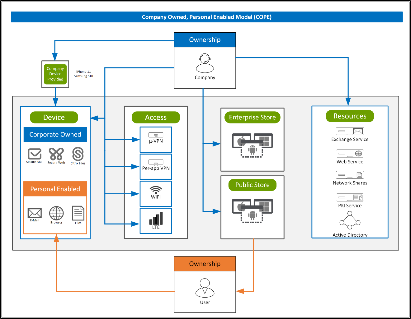The width and height of the screenshot is (411, 319).
Task: Select the Corporate Owned blue banner
Action: (x=55, y=135)
